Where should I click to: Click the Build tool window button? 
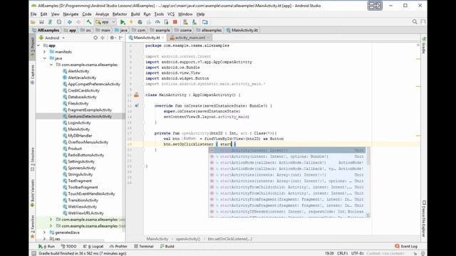(167, 246)
